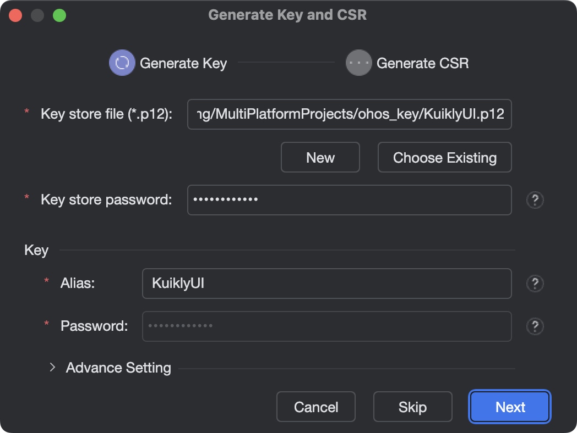The width and height of the screenshot is (577, 433).
Task: Show help for the Key Password field
Action: coord(535,326)
